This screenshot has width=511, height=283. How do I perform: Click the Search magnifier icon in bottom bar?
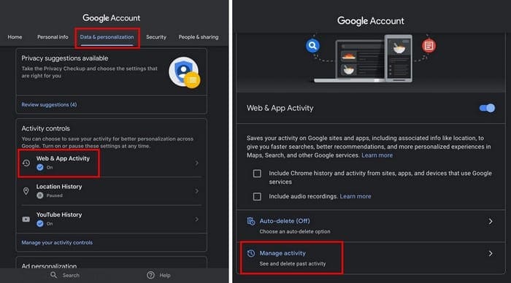pyautogui.click(x=54, y=275)
